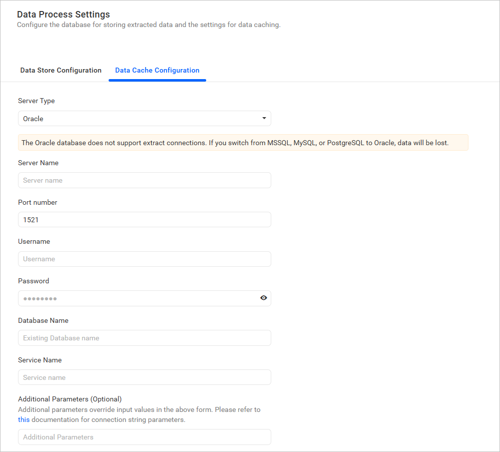Click the Oracle warning message banner
500x452 pixels.
point(243,142)
